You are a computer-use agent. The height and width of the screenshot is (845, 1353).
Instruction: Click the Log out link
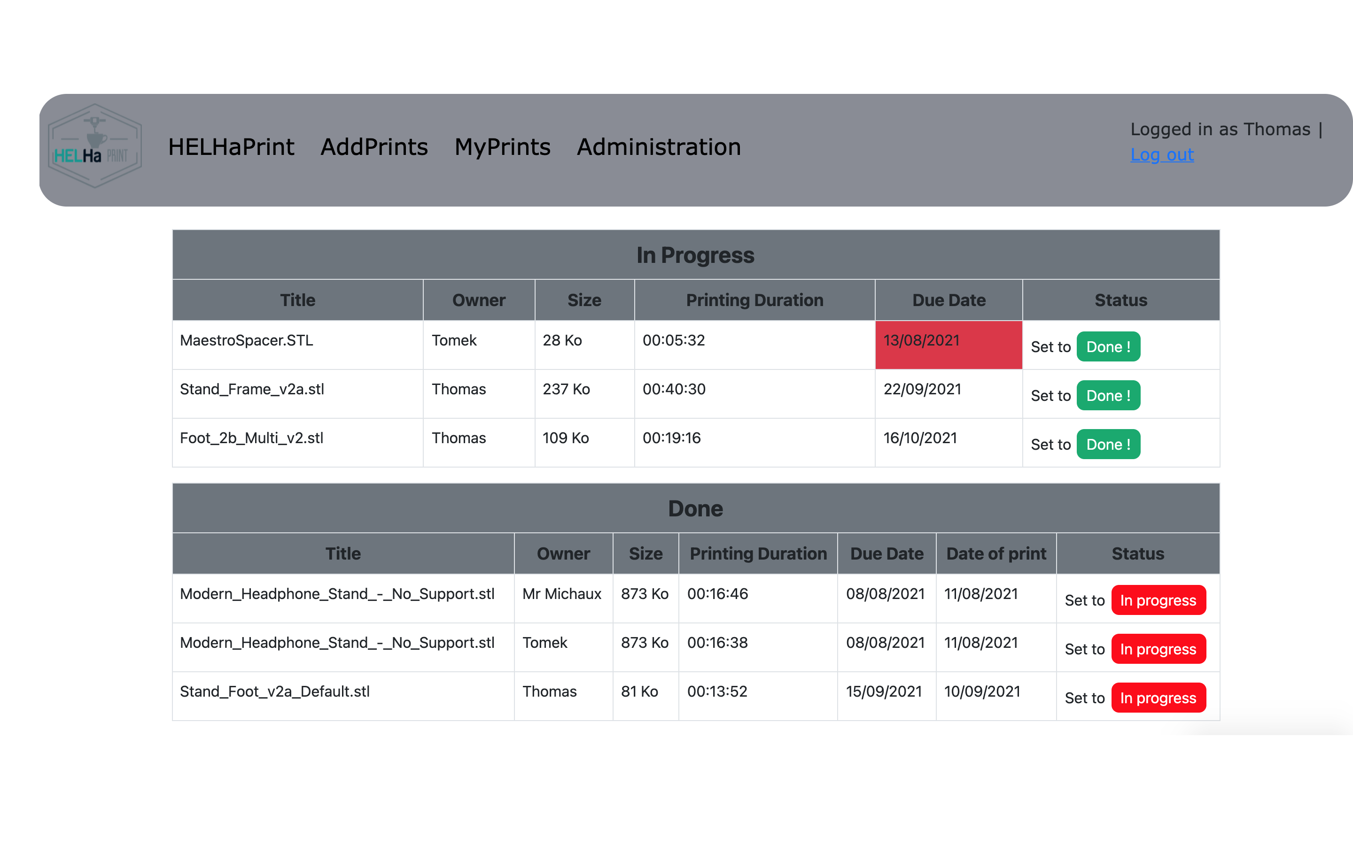[1162, 155]
